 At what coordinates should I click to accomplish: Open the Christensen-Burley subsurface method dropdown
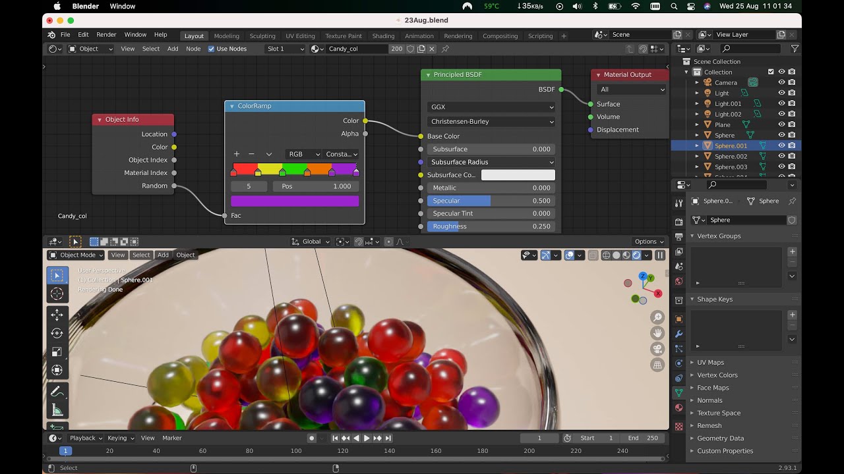[x=491, y=122]
